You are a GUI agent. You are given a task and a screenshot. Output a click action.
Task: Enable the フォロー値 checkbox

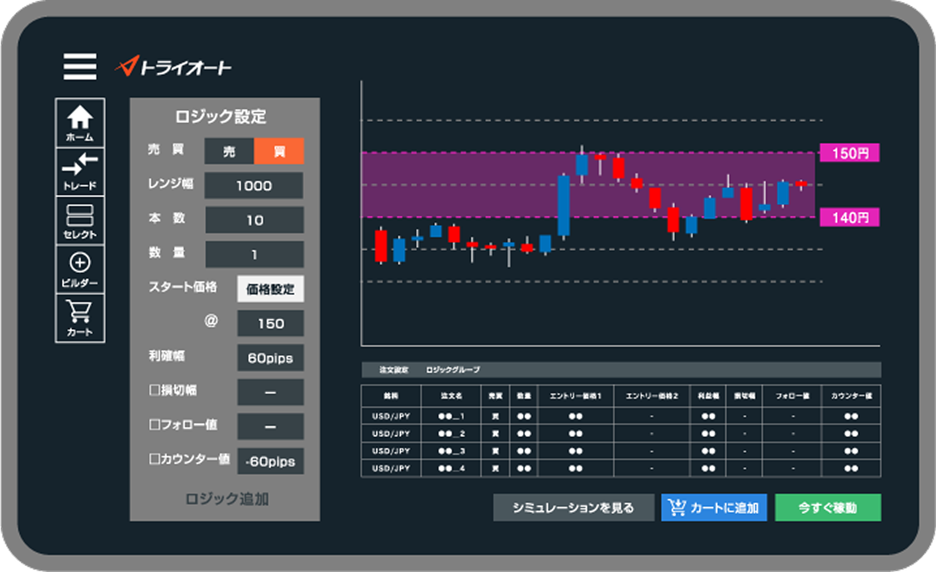(x=154, y=425)
